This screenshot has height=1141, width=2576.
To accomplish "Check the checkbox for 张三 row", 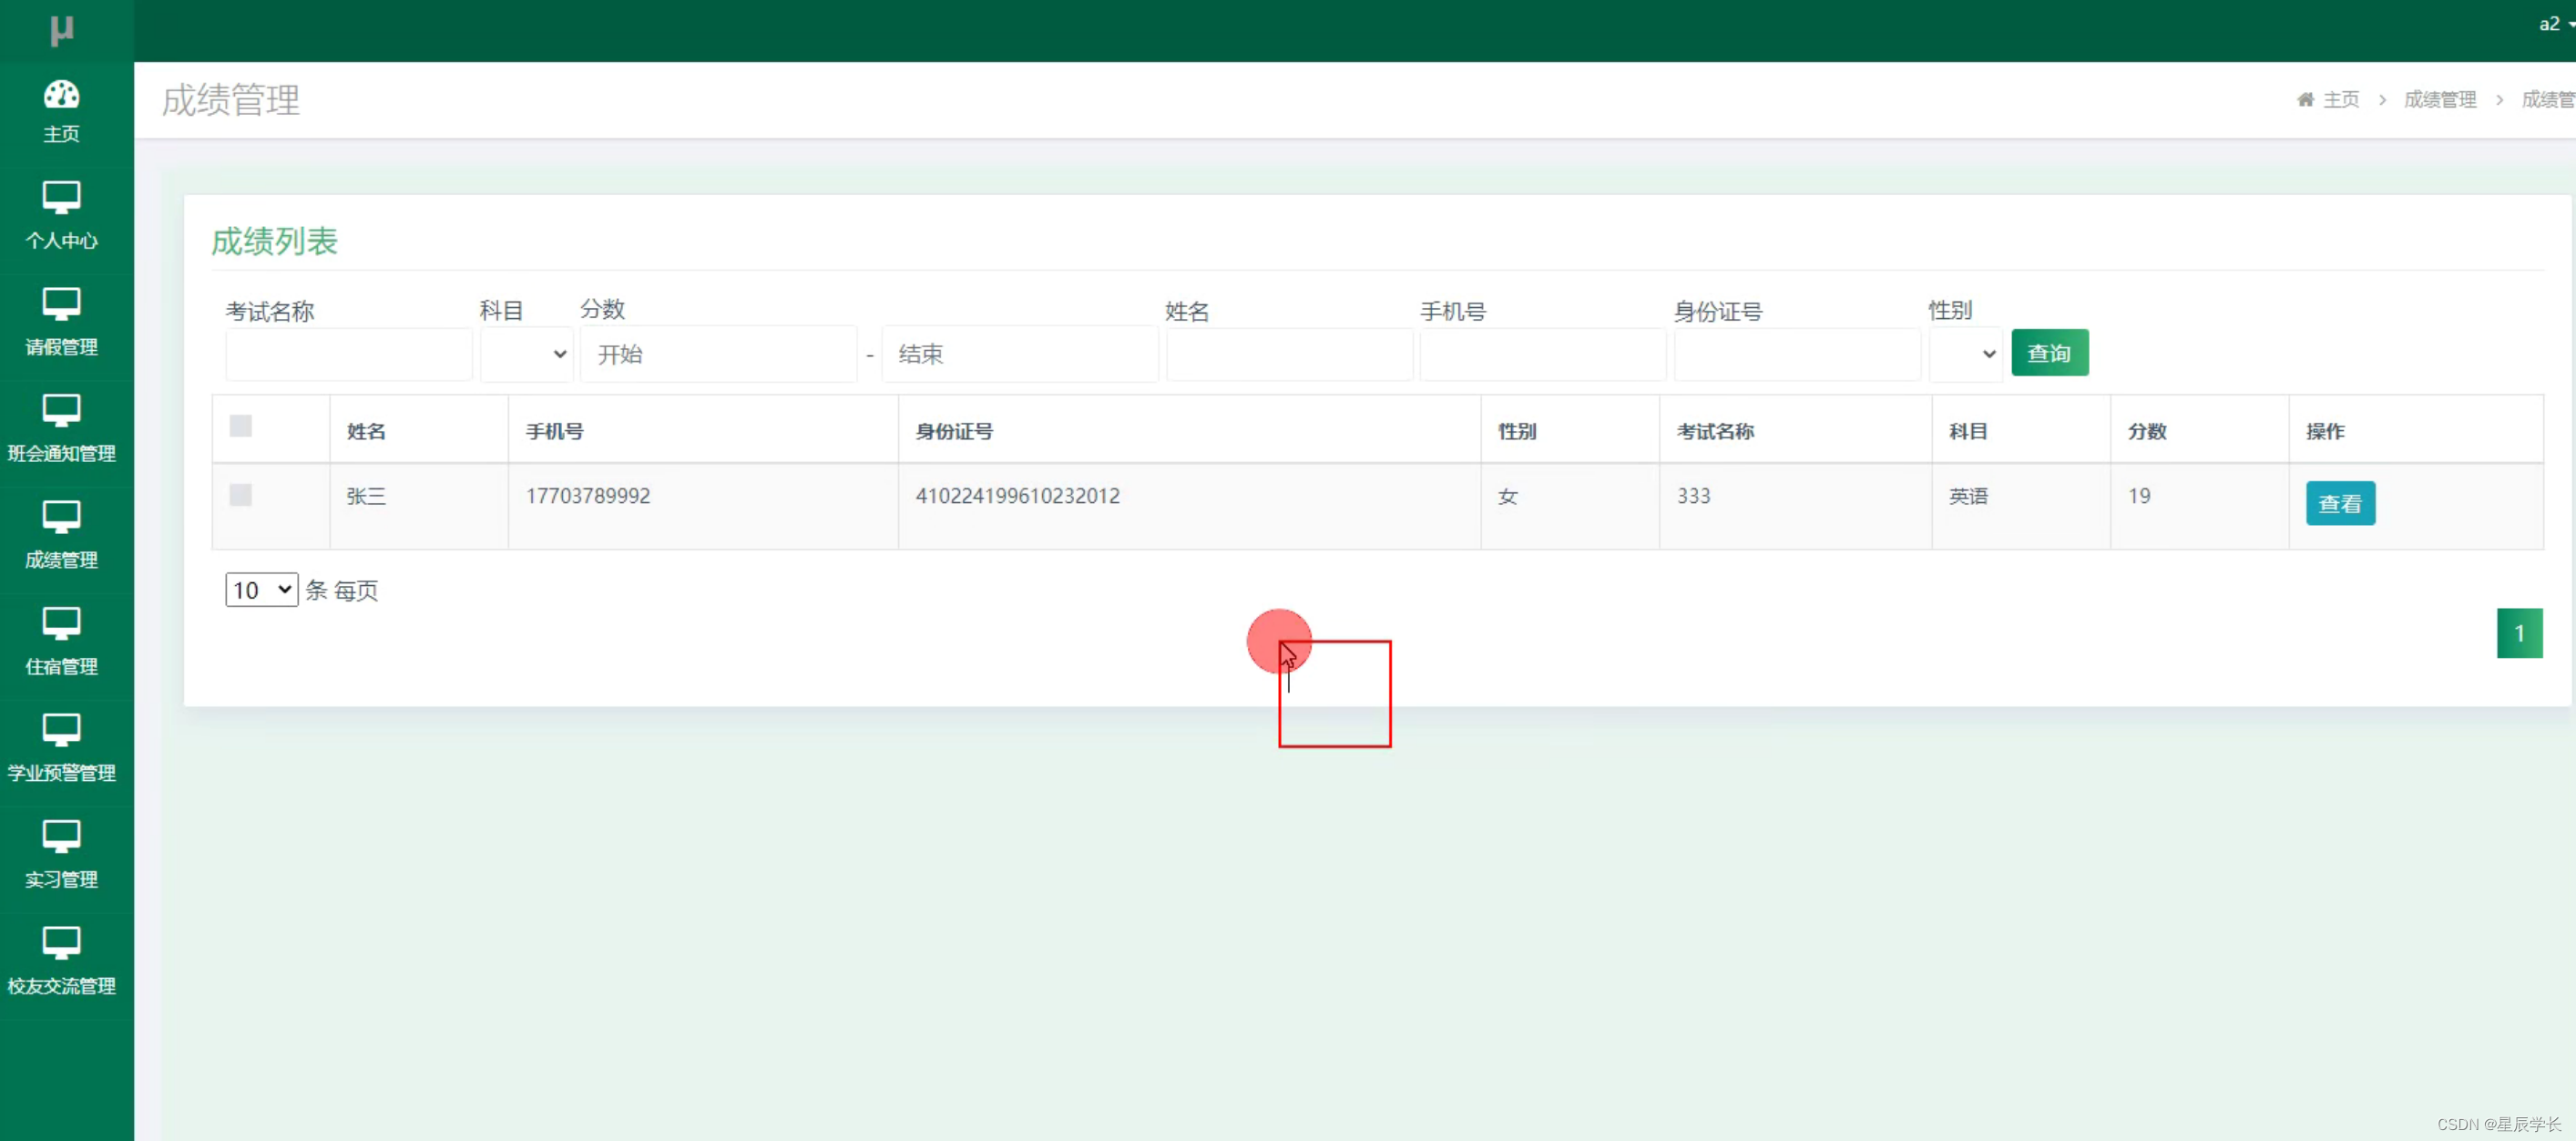I will point(241,495).
